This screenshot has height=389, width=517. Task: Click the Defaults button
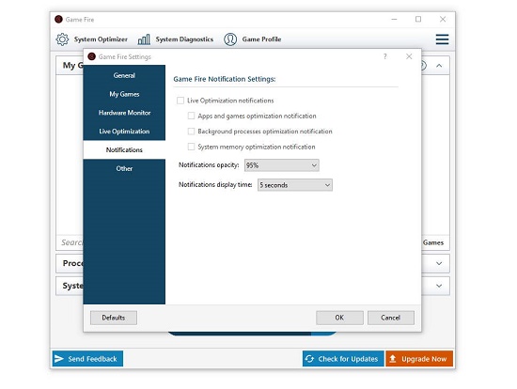(x=114, y=318)
